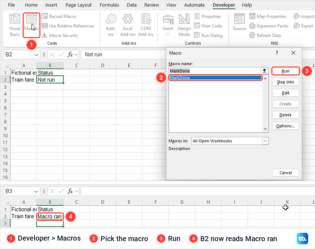
Task: Click Import in XML group
Action: tap(304, 16)
